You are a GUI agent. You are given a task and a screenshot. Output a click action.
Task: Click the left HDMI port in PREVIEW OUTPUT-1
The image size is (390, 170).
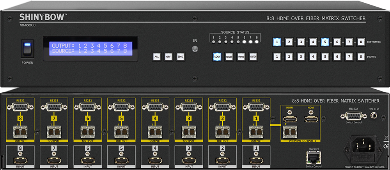(290, 120)
